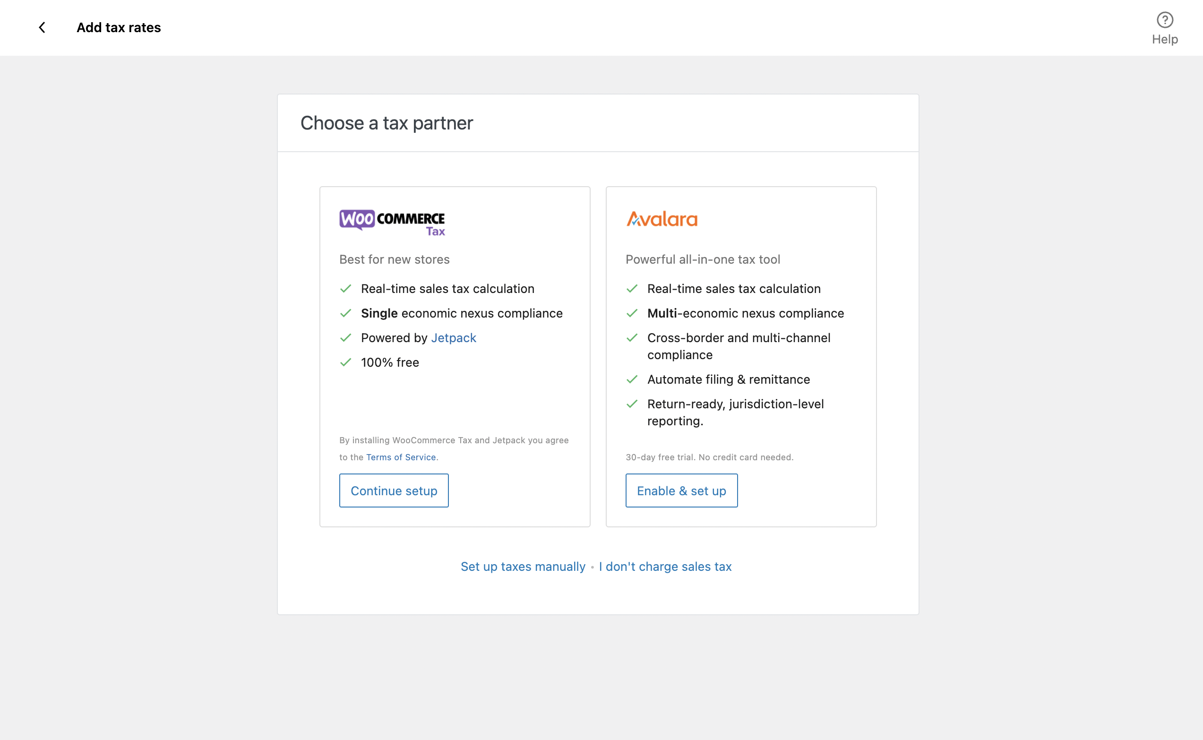Click the checkmark beside "100% free"

tap(346, 362)
